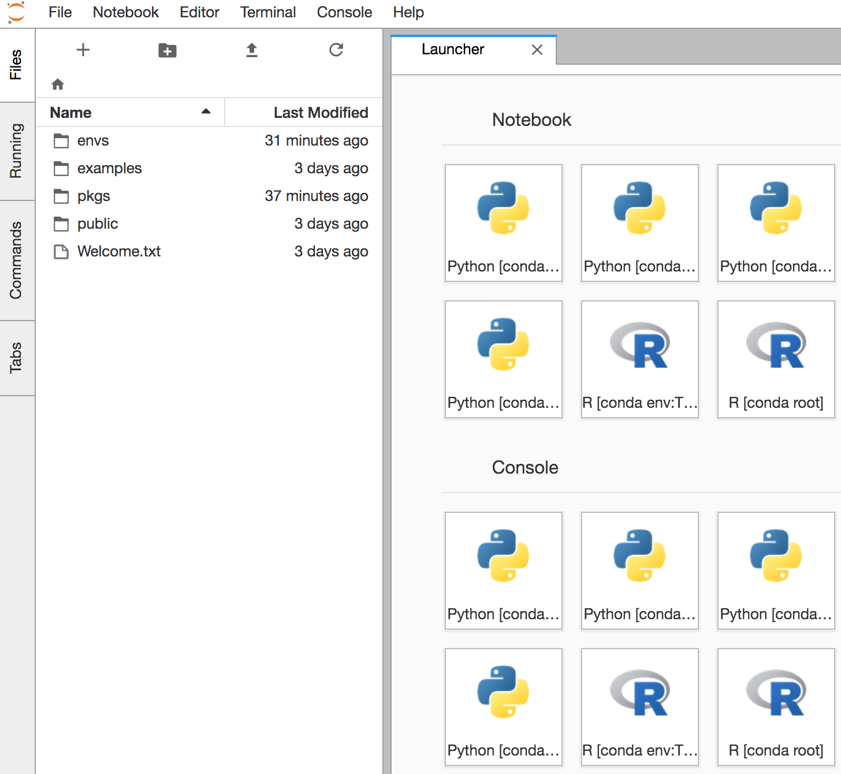Image resolution: width=841 pixels, height=774 pixels.
Task: Click '3 days ago' in the Welcome.txt row
Action: (x=331, y=251)
